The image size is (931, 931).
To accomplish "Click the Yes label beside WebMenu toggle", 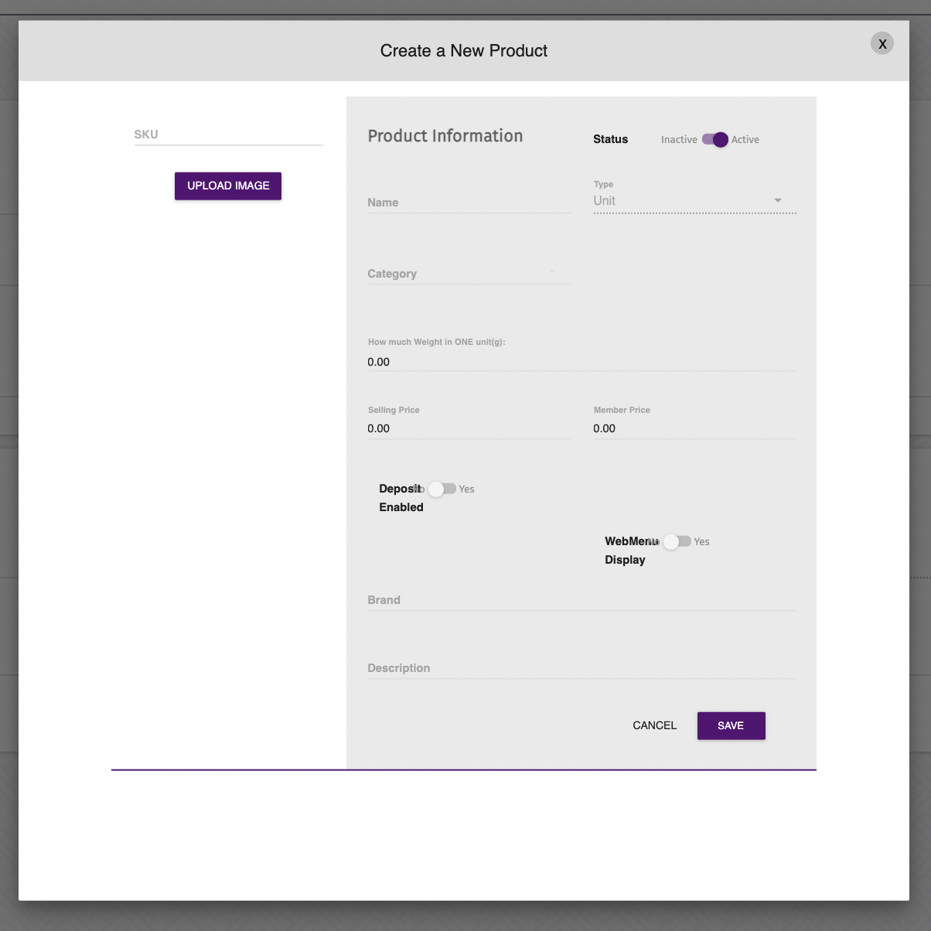I will 701,542.
